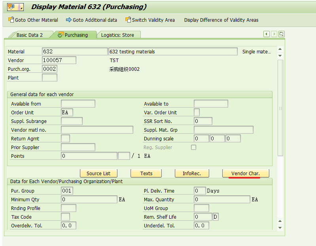
Task: Click the Minimum Qty field
Action: tap(89, 199)
